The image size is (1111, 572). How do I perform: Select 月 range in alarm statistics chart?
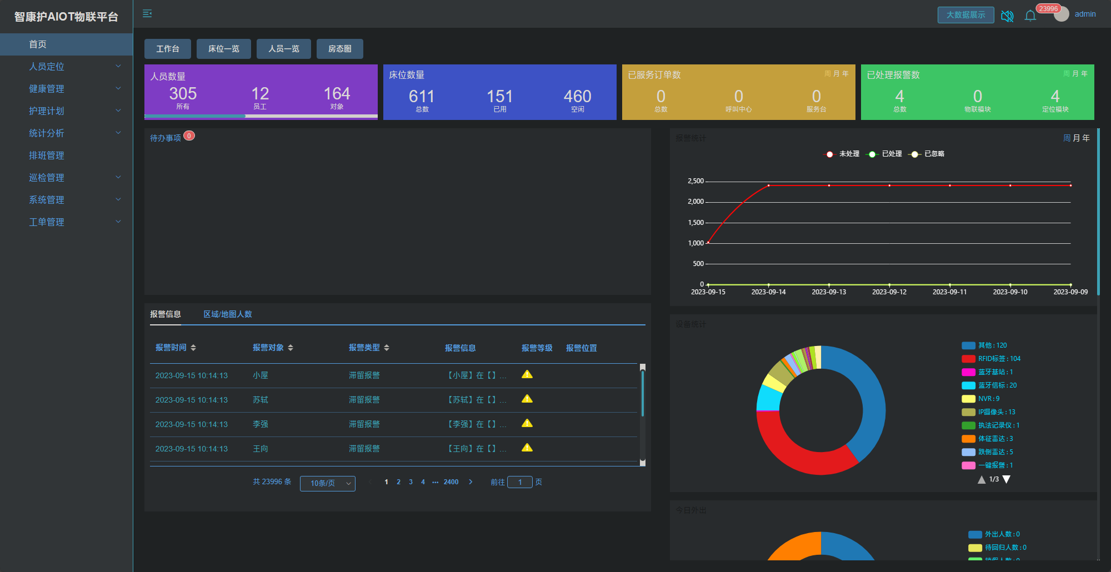[x=1077, y=138]
